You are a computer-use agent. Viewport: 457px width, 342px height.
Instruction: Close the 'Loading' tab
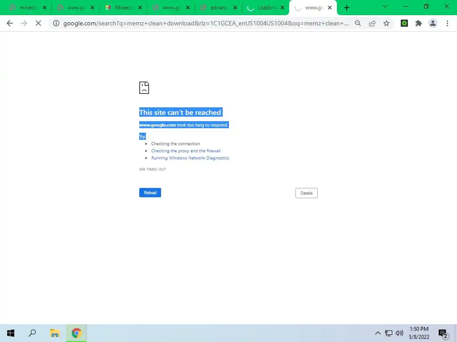pyautogui.click(x=283, y=8)
